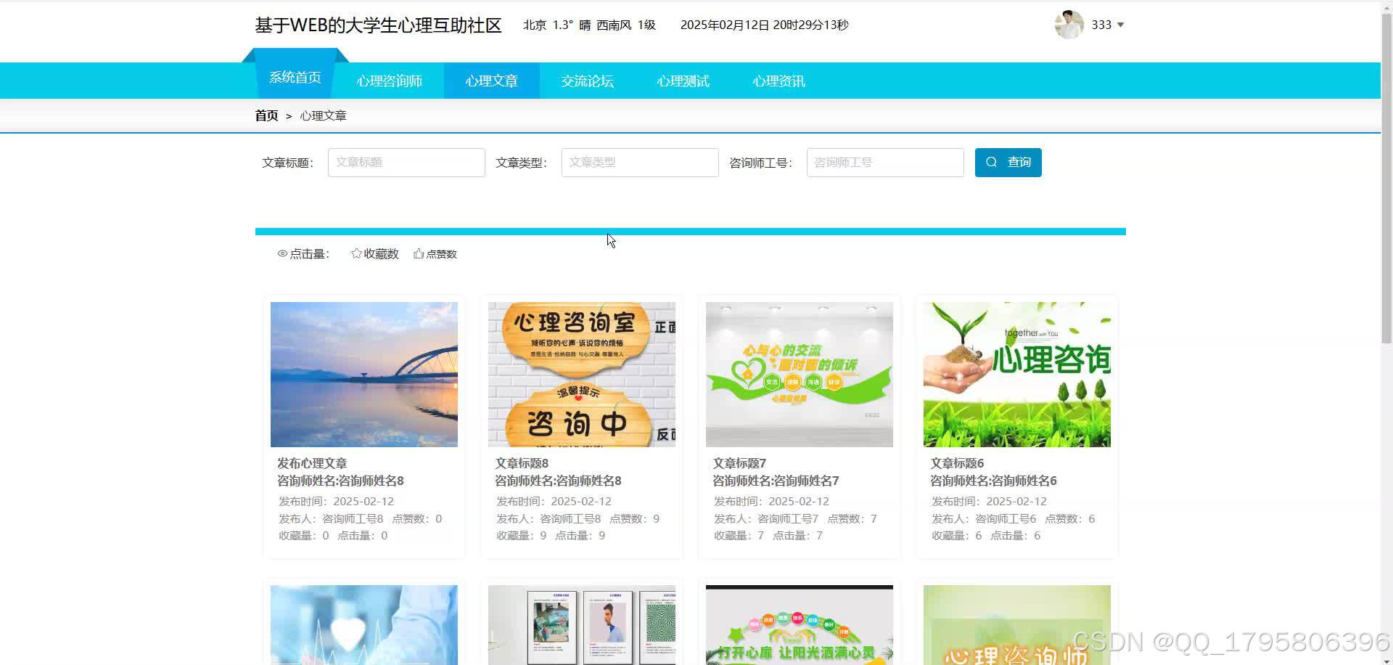Image resolution: width=1393 pixels, height=665 pixels.
Task: Open the dropdown next to username 333
Action: point(1120,25)
